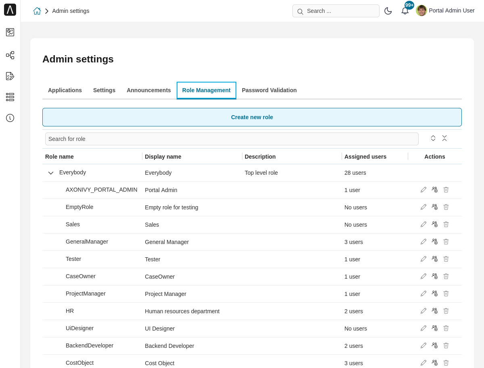Assign users to ProjectManager role
Image resolution: width=484 pixels, height=368 pixels.
coord(435,294)
